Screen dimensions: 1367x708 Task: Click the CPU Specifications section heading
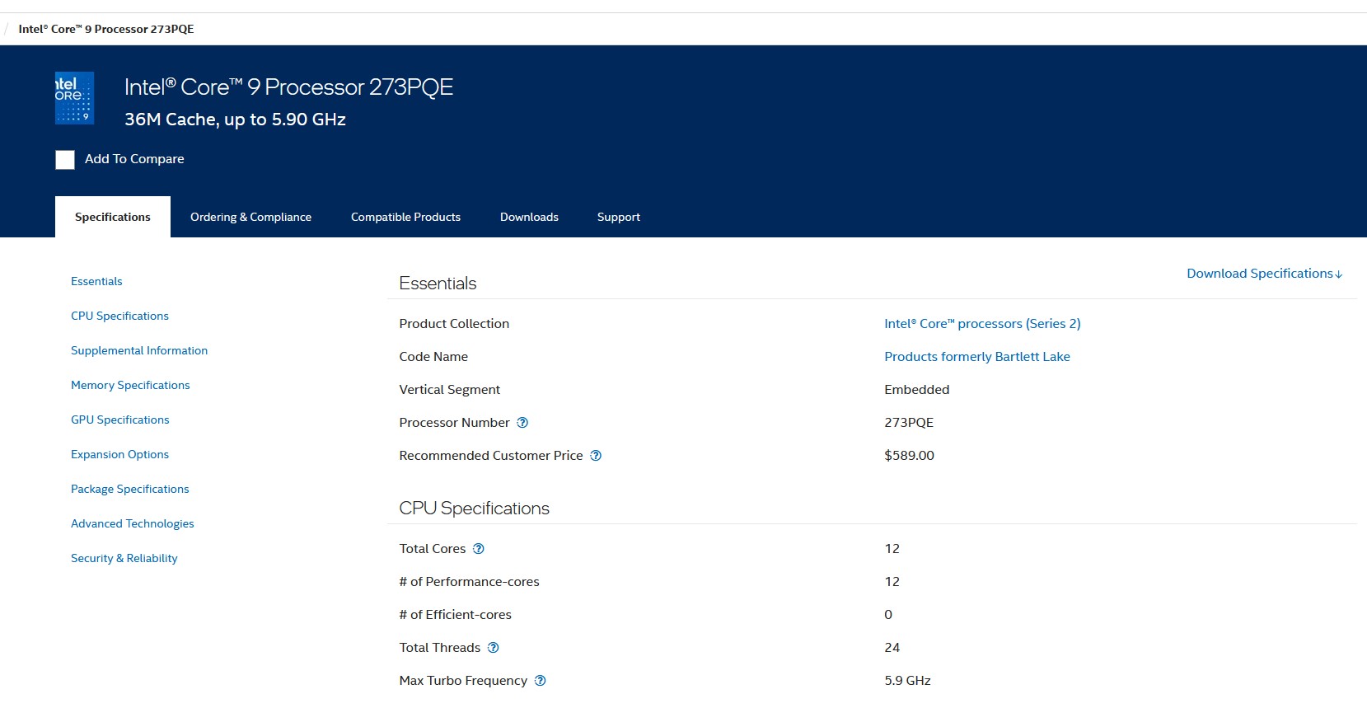click(x=474, y=509)
